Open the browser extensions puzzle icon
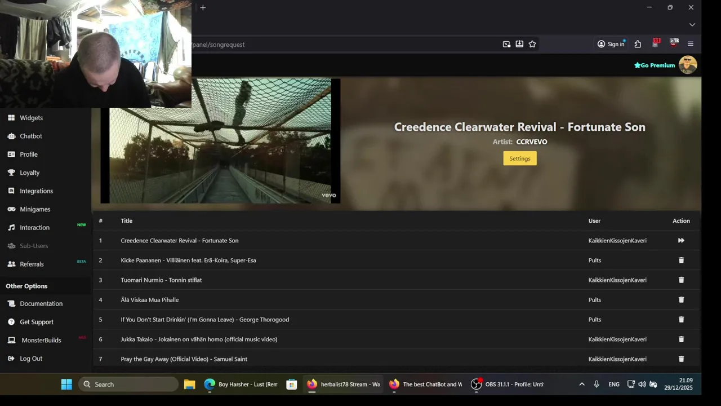The width and height of the screenshot is (721, 406). [638, 44]
